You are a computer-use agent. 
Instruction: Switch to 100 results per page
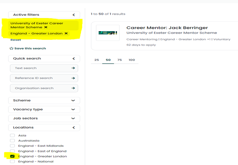[x=132, y=60]
